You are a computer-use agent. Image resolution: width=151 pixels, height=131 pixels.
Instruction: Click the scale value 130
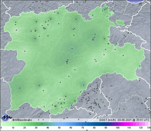click(149, 128)
